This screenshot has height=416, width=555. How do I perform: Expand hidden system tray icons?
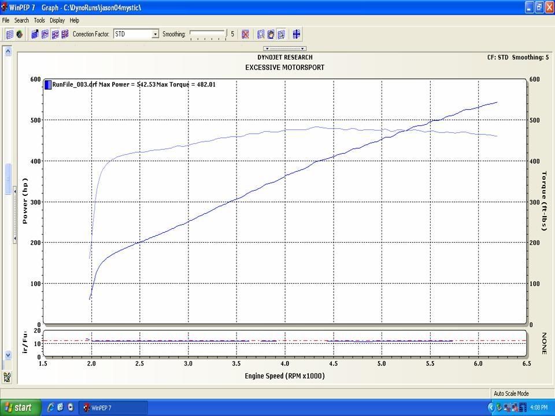491,407
